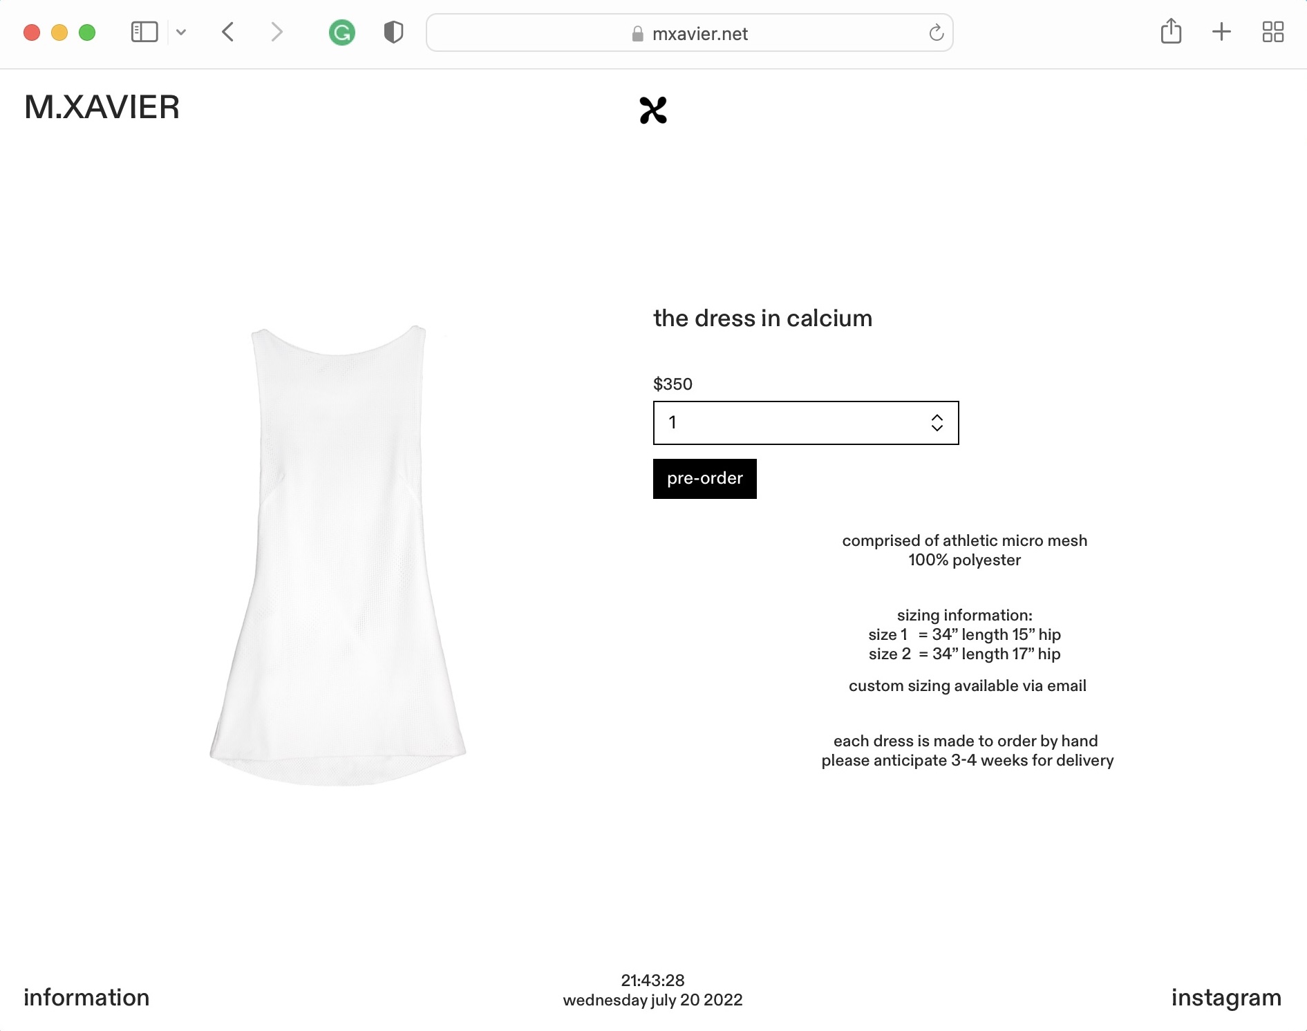Click the black X-shaped center logo
This screenshot has height=1031, width=1307.
coord(653,110)
